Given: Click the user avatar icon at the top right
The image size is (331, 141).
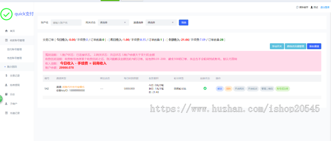Looking at the screenshot, I should click(x=312, y=7).
